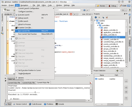
Task: Toggle the Version Control tool view
Action: (20, 104)
